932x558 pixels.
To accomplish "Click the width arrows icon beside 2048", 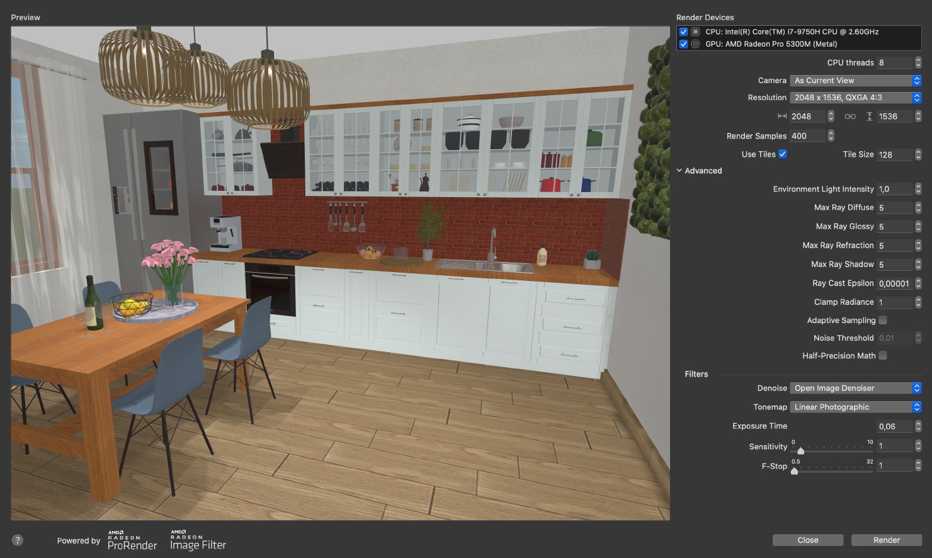I will 782,117.
